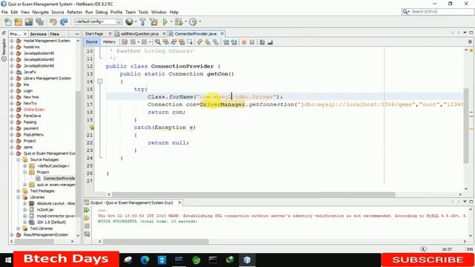Click the Microsoft Edge icon in the taskbar
The height and width of the screenshot is (267, 475).
[145, 260]
